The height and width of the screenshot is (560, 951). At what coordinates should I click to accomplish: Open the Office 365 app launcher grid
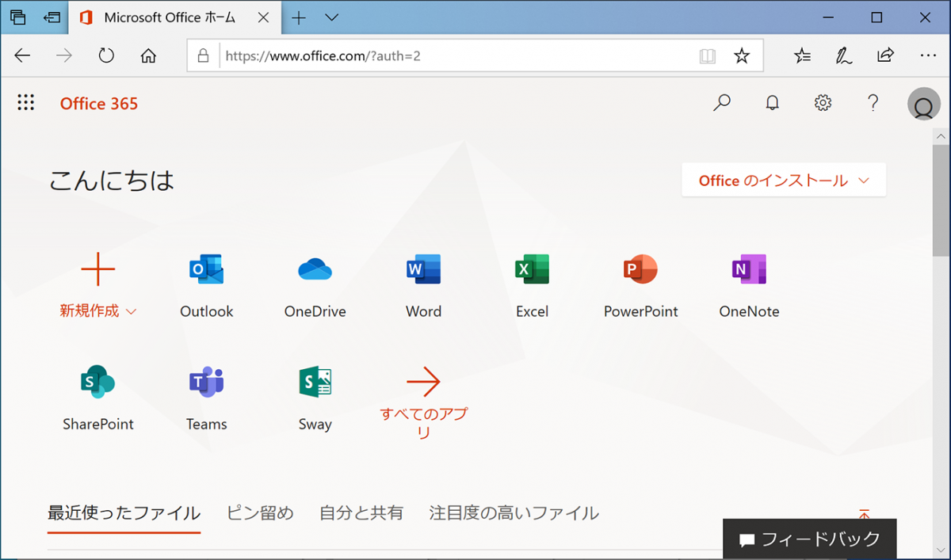point(25,103)
